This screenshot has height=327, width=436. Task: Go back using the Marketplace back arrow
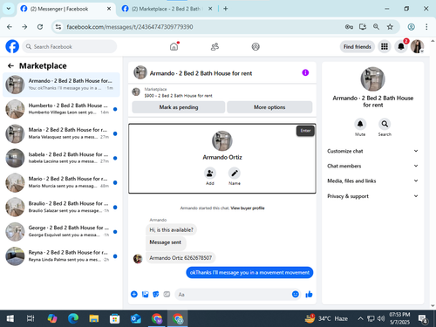pos(10,66)
